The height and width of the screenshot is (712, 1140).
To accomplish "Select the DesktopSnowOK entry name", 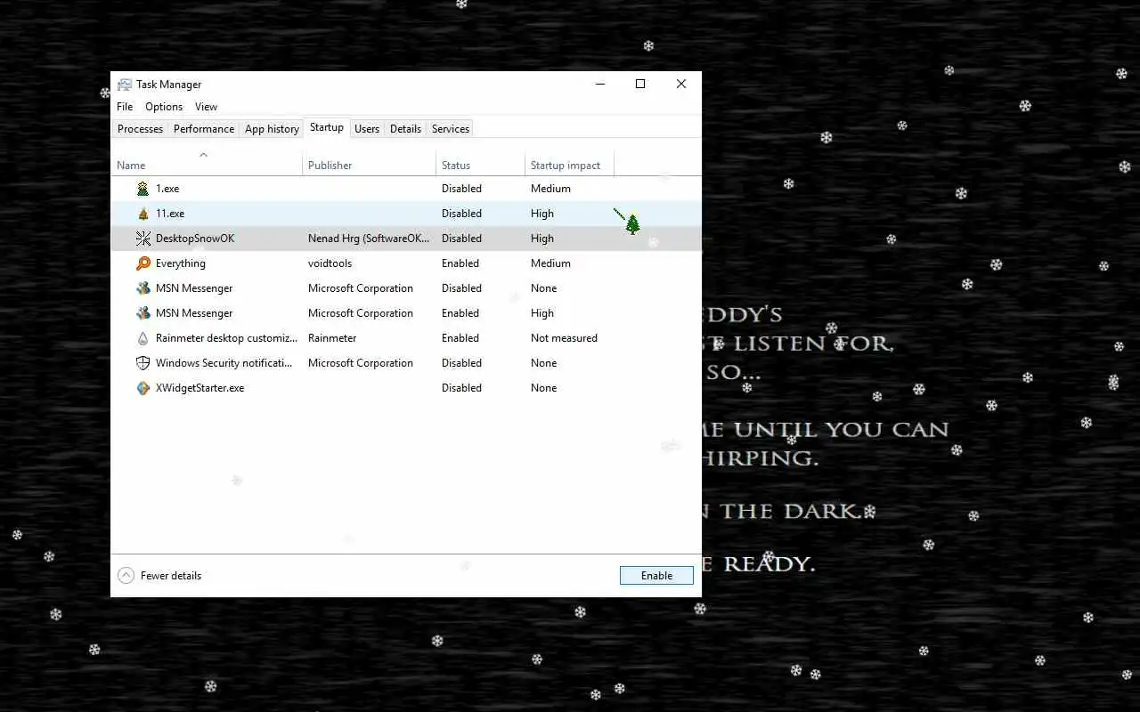I will pos(195,239).
